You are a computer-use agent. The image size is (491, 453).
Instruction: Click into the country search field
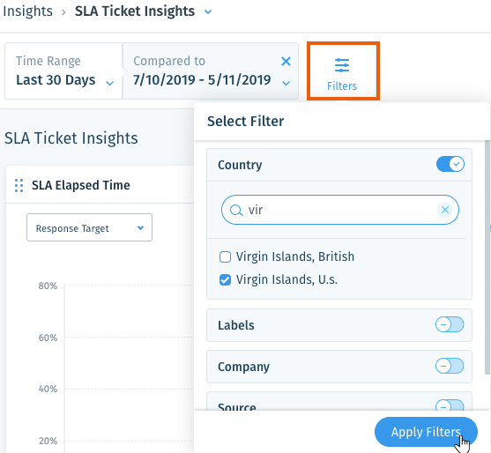tap(340, 210)
